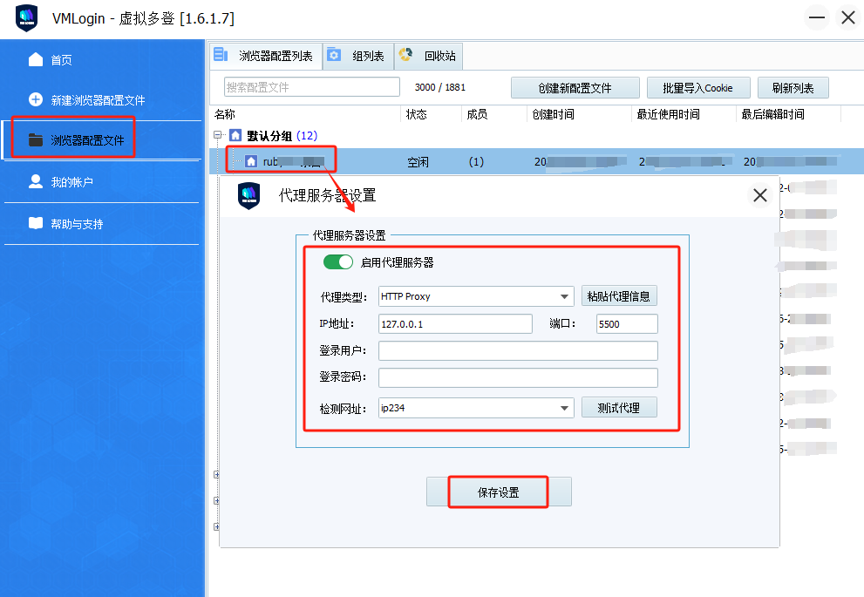Click the 成员 column header
The height and width of the screenshot is (597, 864).
coord(477,114)
